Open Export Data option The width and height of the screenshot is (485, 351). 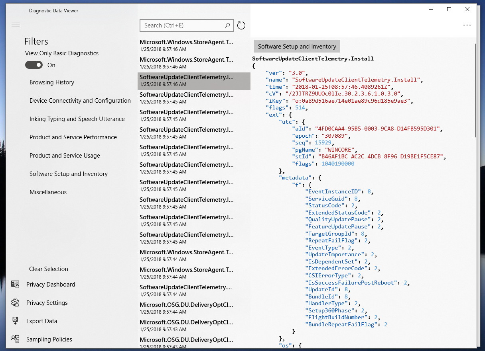pyautogui.click(x=41, y=321)
